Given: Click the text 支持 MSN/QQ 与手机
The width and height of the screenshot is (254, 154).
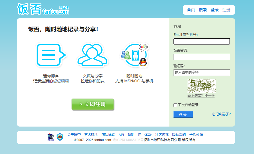Looking at the screenshot, I should tap(134, 81).
